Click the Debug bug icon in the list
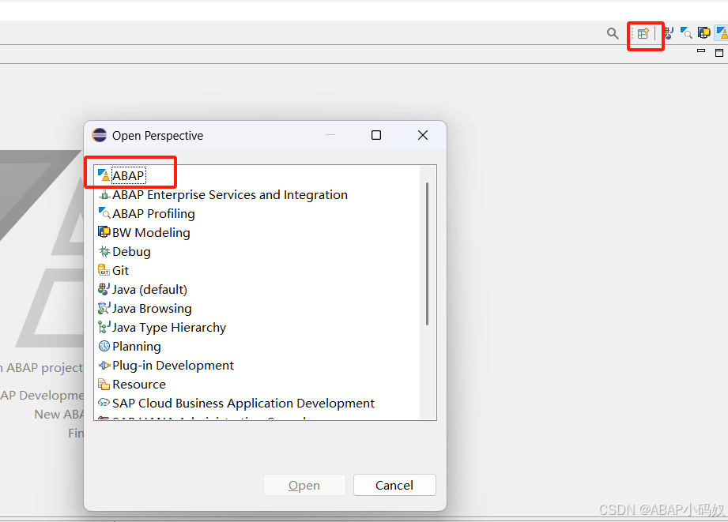This screenshot has width=728, height=522. point(104,251)
